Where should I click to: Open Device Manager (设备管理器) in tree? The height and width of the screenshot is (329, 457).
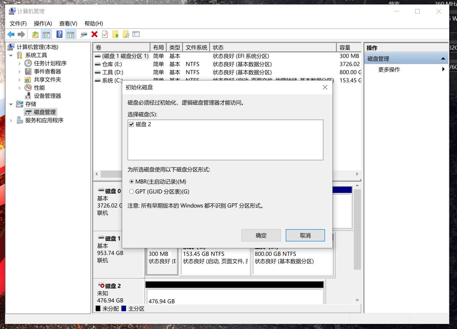point(47,96)
